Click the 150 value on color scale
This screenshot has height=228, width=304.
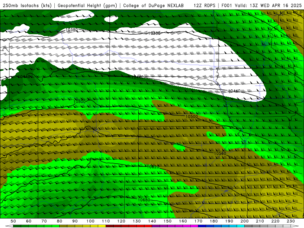[x=168, y=221]
